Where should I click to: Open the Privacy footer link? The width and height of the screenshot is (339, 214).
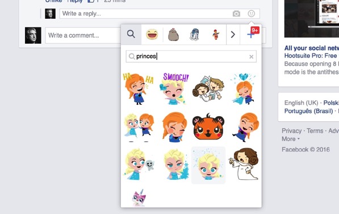[x=291, y=131]
